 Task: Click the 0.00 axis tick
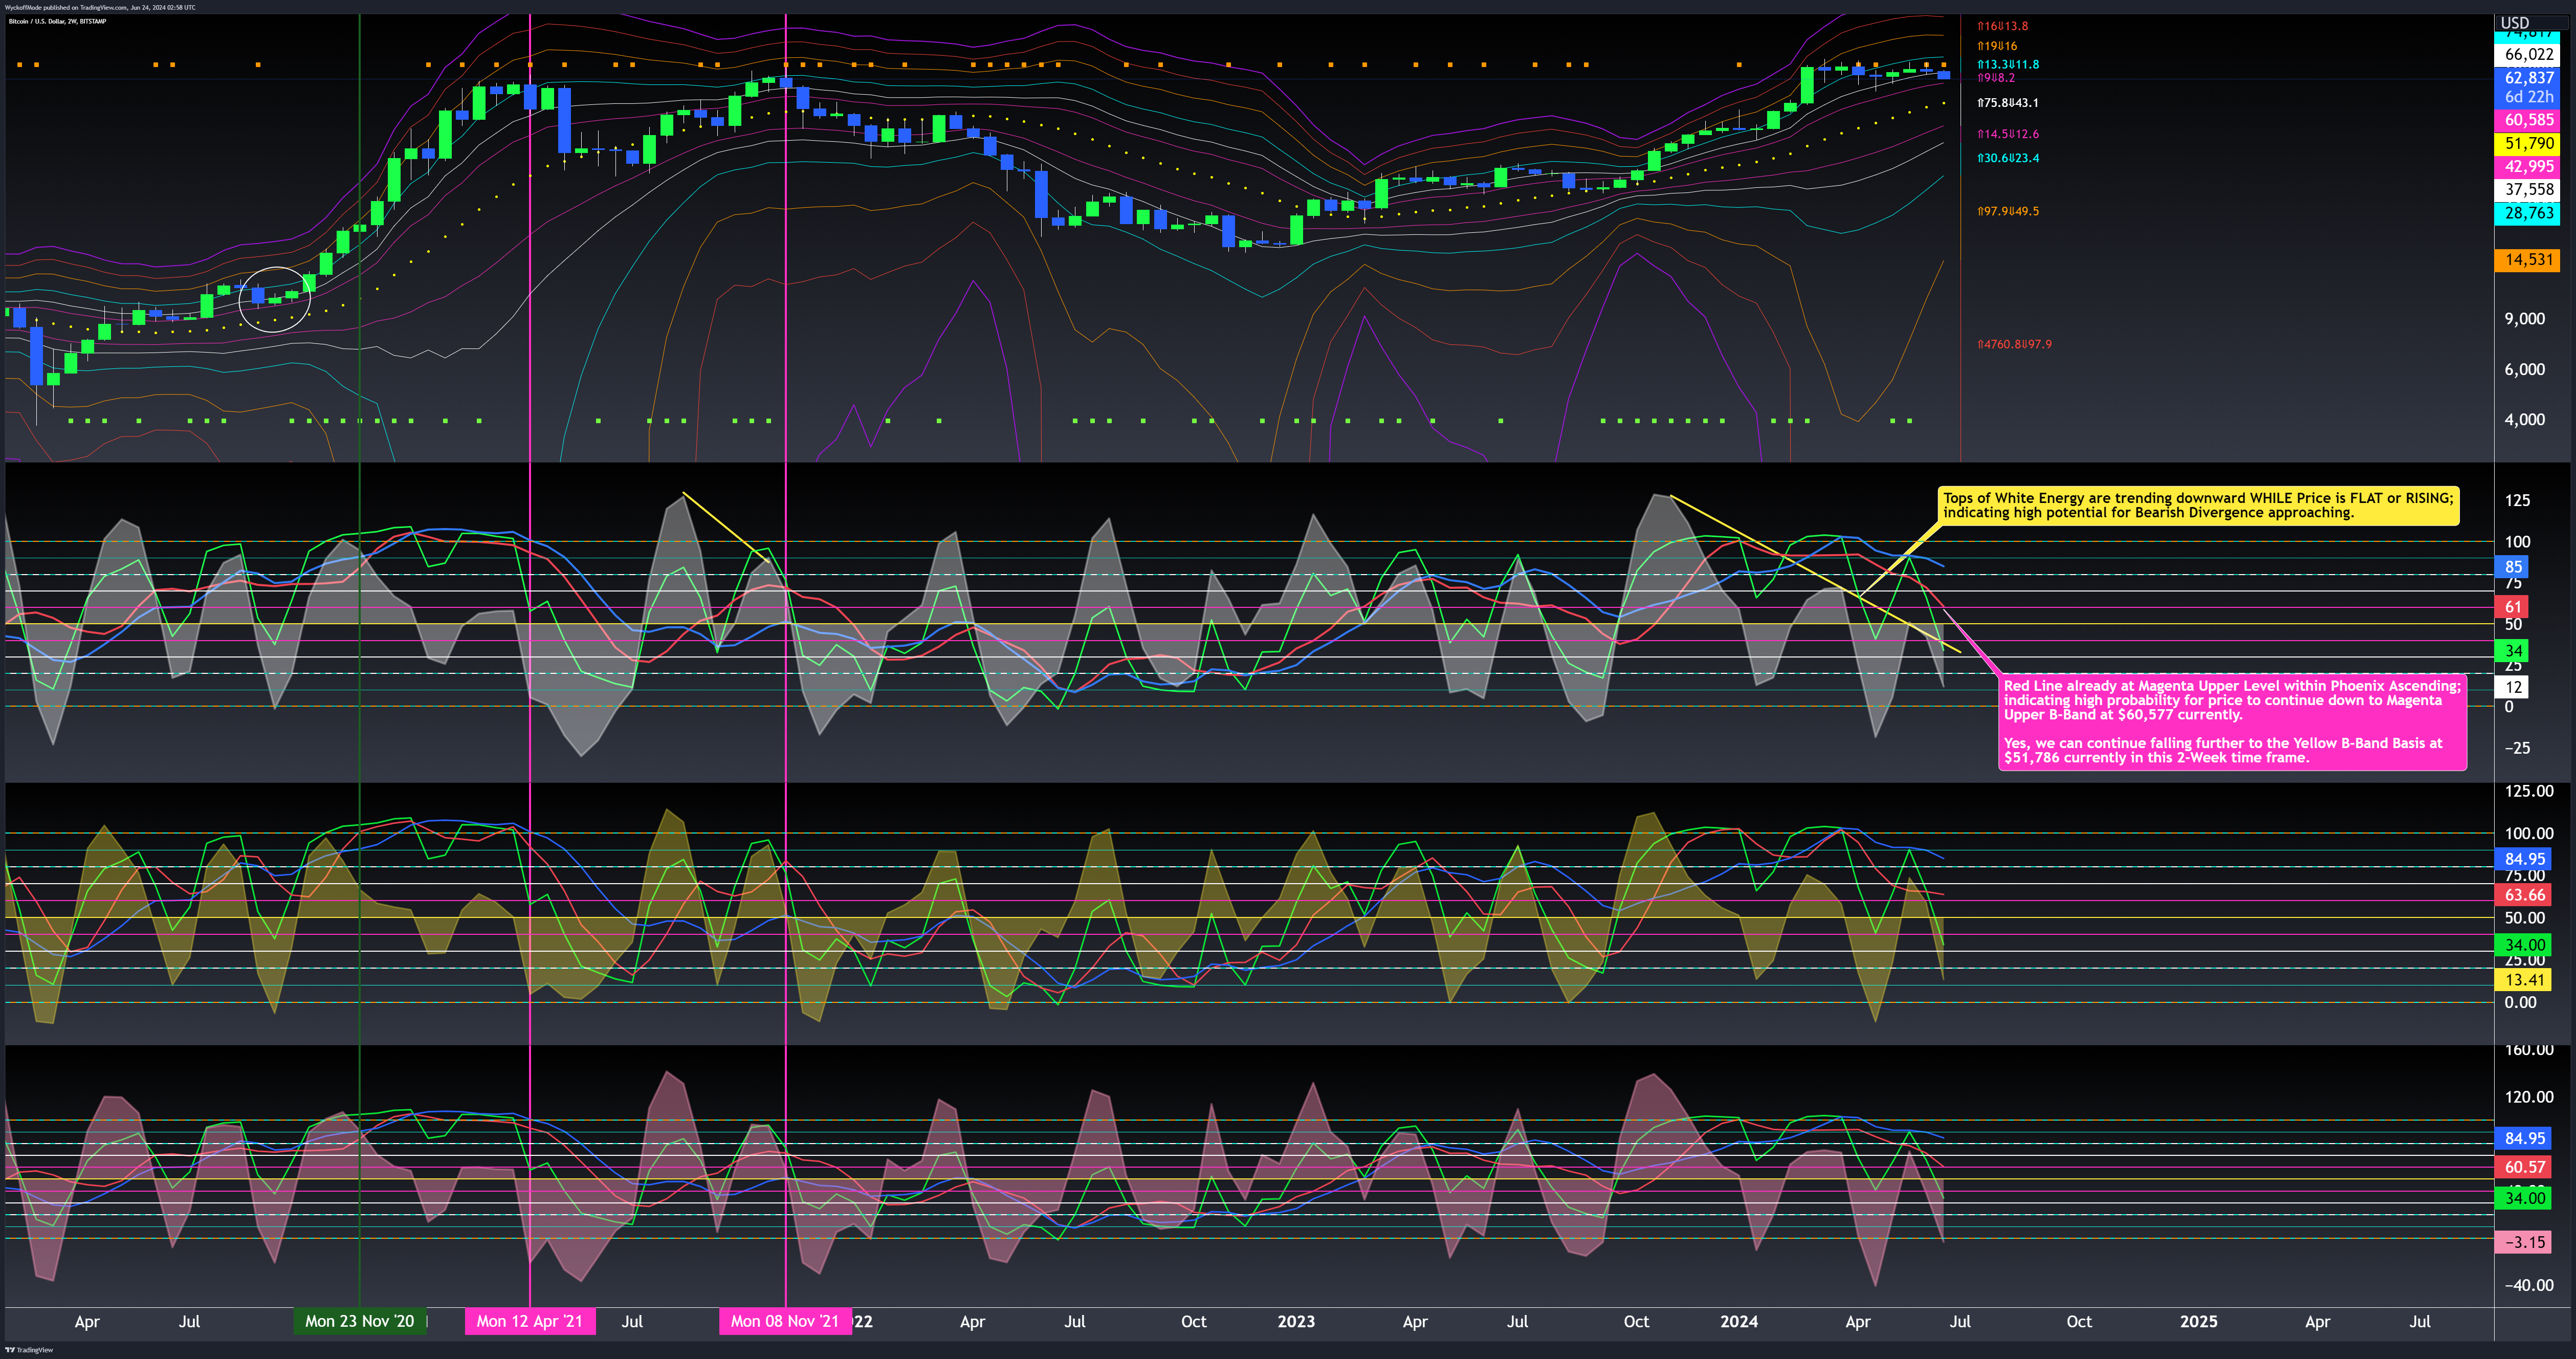click(x=2520, y=1002)
